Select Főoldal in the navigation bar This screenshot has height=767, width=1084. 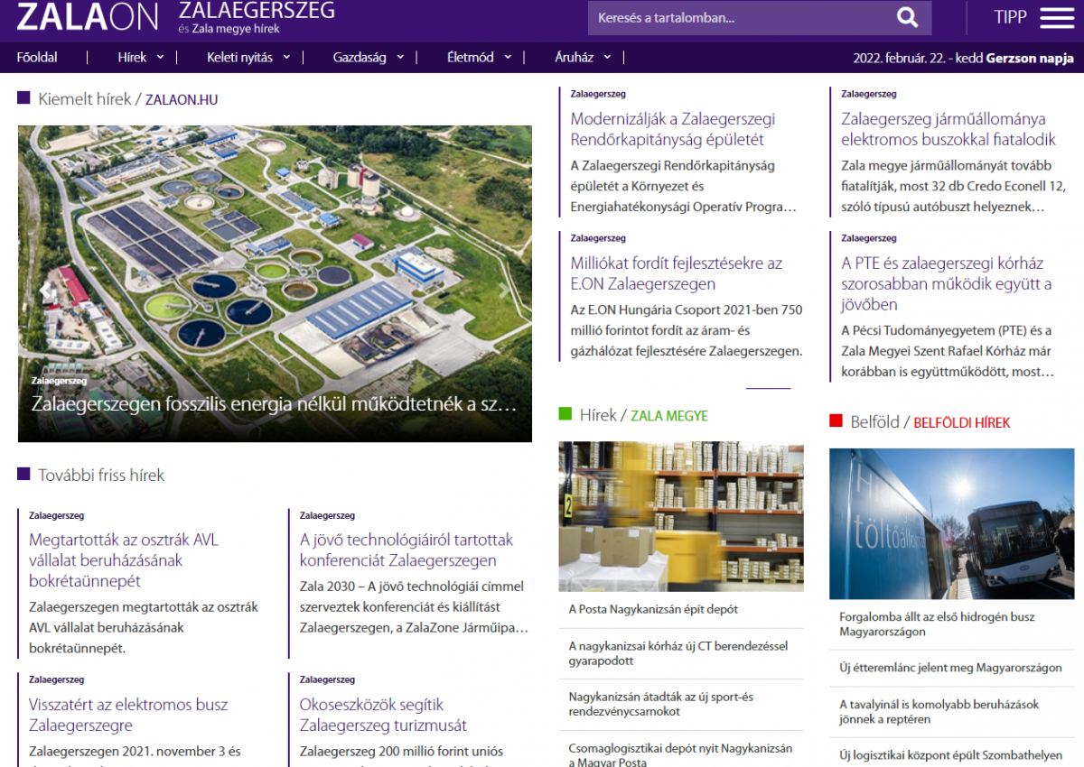point(37,57)
